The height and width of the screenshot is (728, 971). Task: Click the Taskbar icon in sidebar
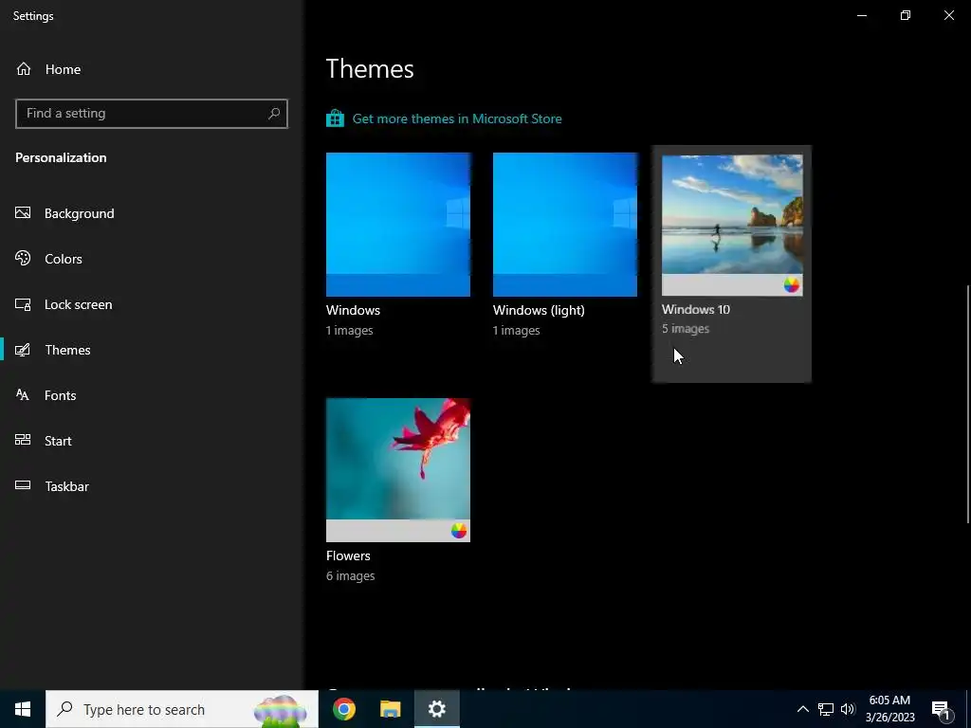point(23,485)
